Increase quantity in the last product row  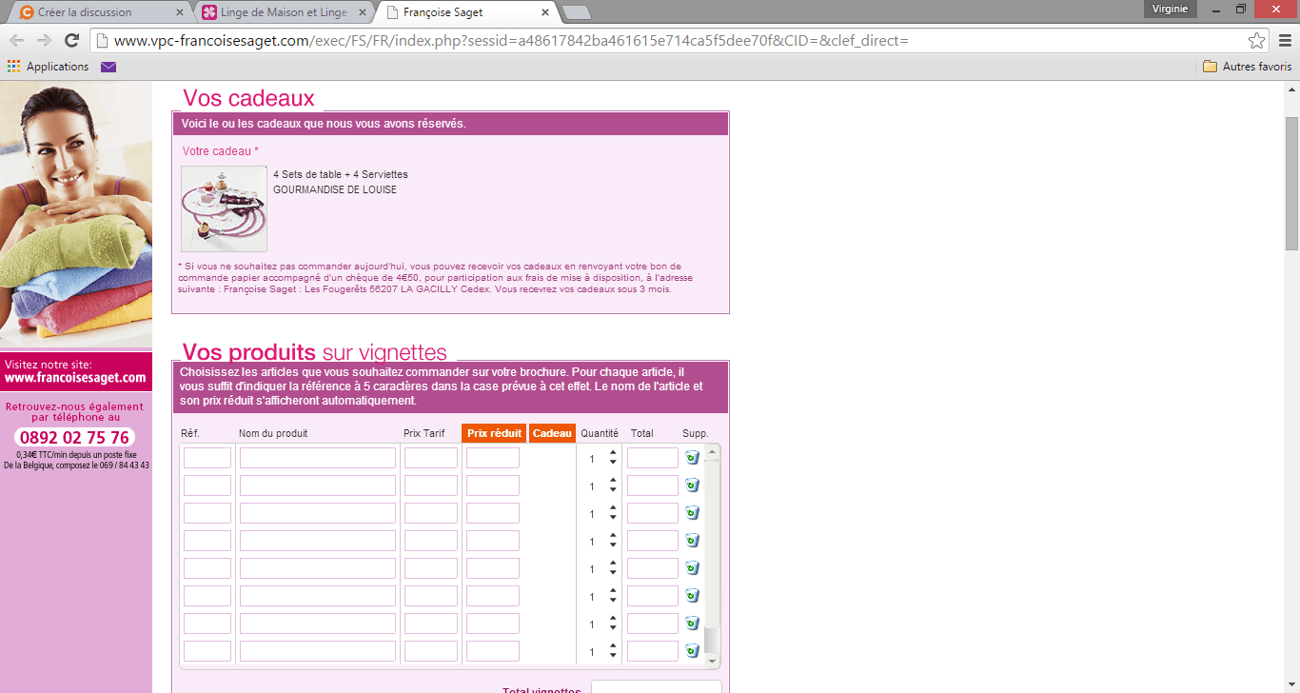coord(613,646)
